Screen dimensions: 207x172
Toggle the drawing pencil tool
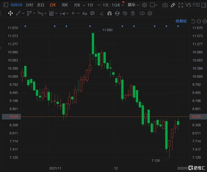point(173,5)
